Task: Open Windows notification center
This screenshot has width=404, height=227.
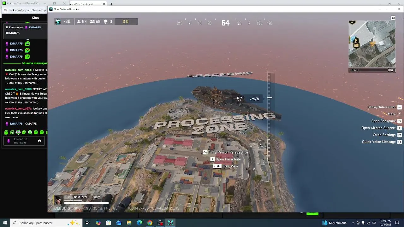Action: point(397,223)
